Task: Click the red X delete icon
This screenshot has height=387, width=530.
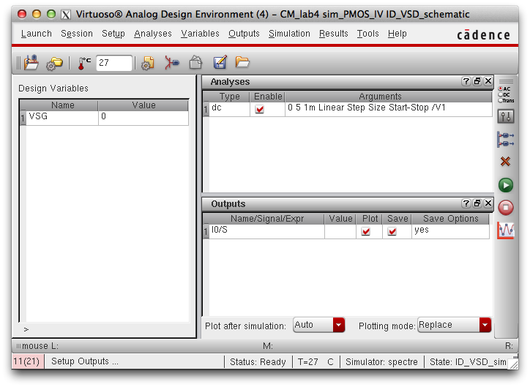Action: click(x=505, y=162)
